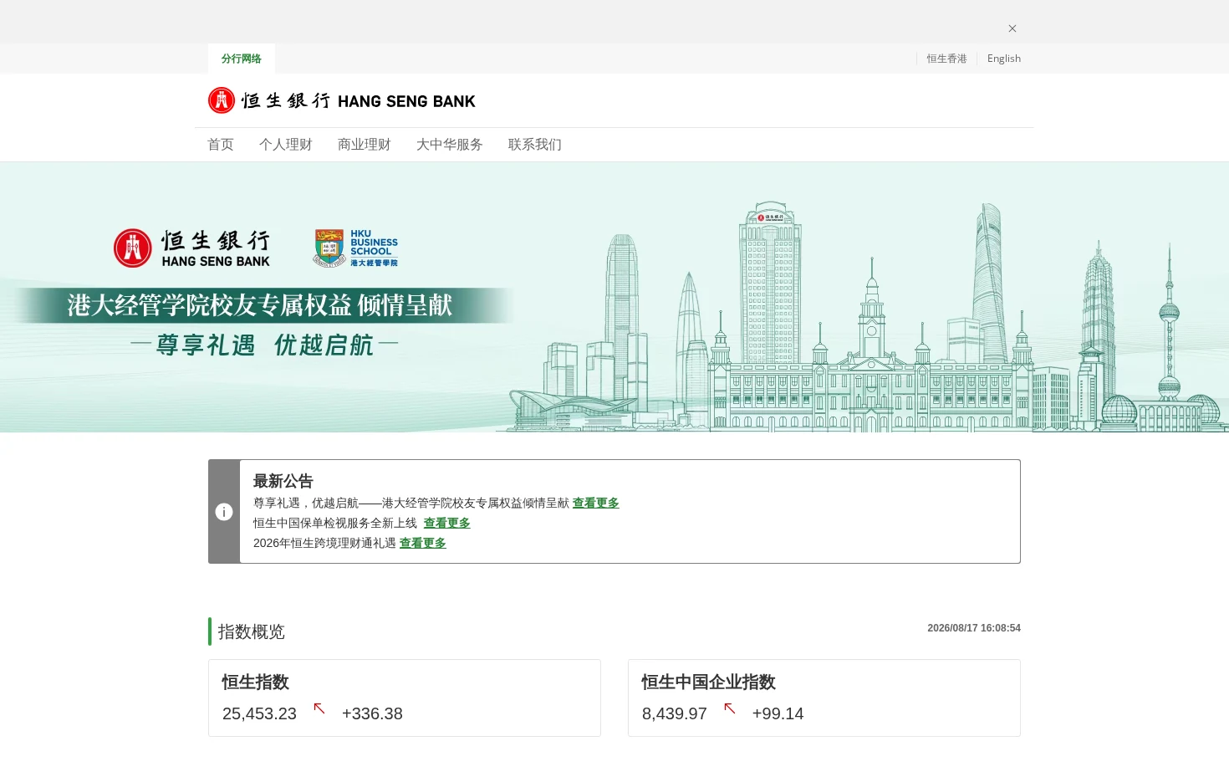Switch to 恒生香港 site
The image size is (1229, 772).
click(x=946, y=59)
